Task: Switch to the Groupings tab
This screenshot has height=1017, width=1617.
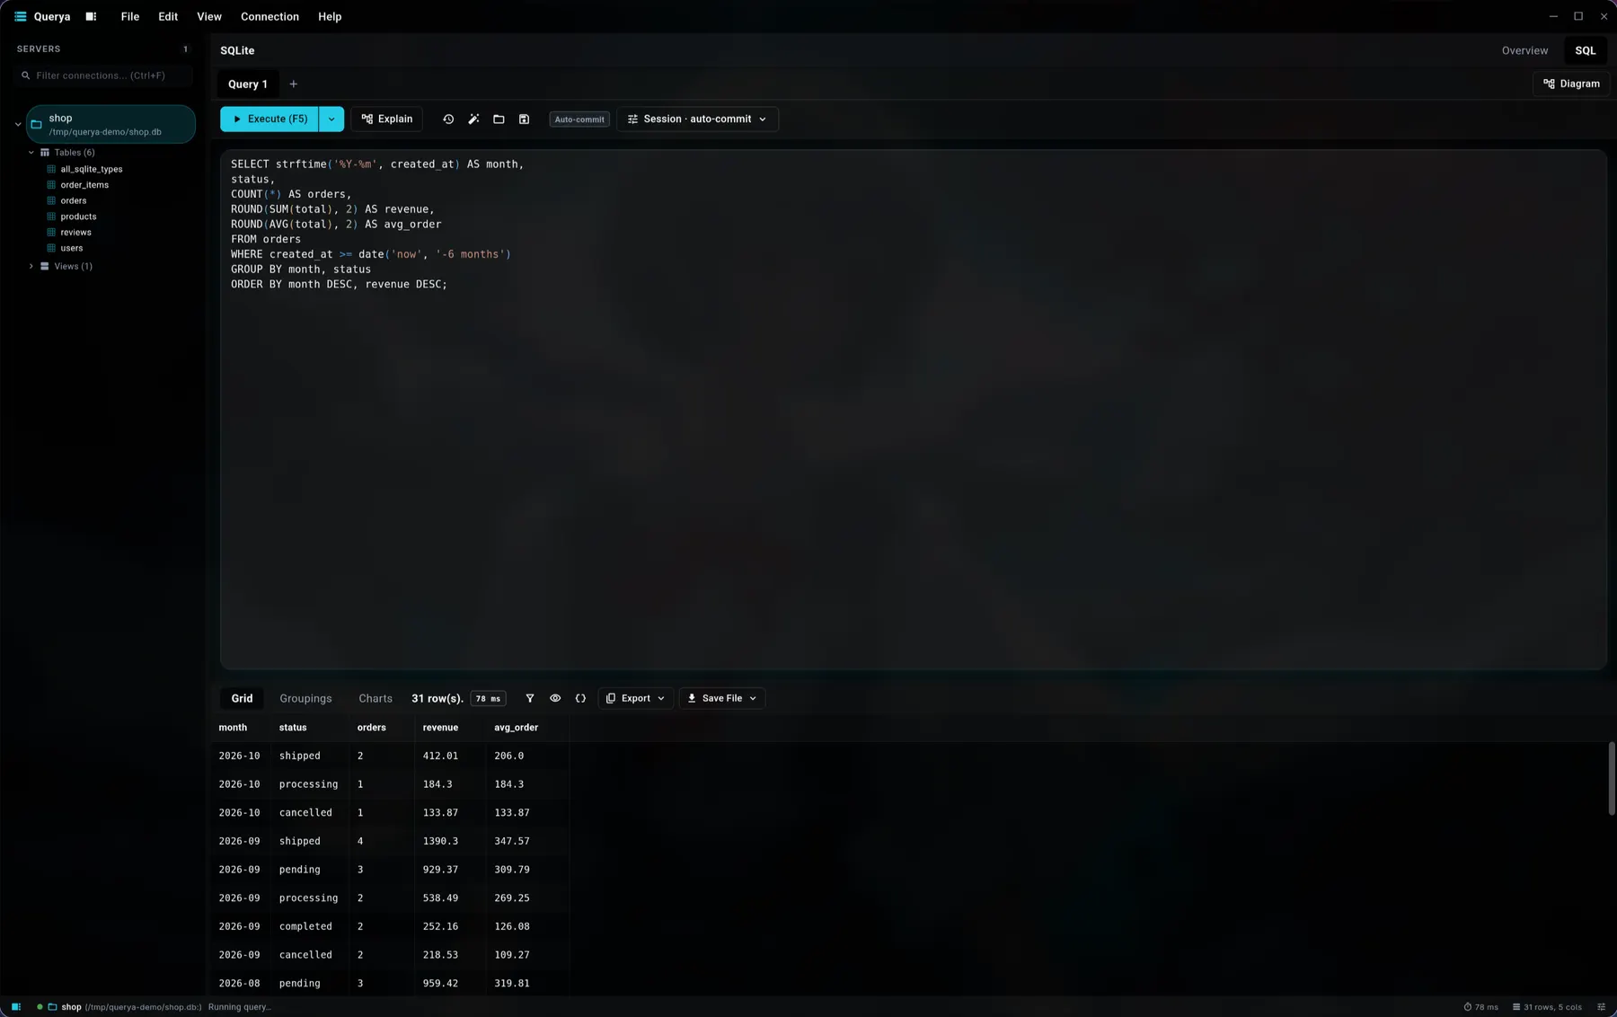Action: (305, 698)
